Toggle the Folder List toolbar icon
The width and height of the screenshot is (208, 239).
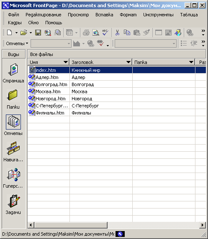(x=69, y=33)
